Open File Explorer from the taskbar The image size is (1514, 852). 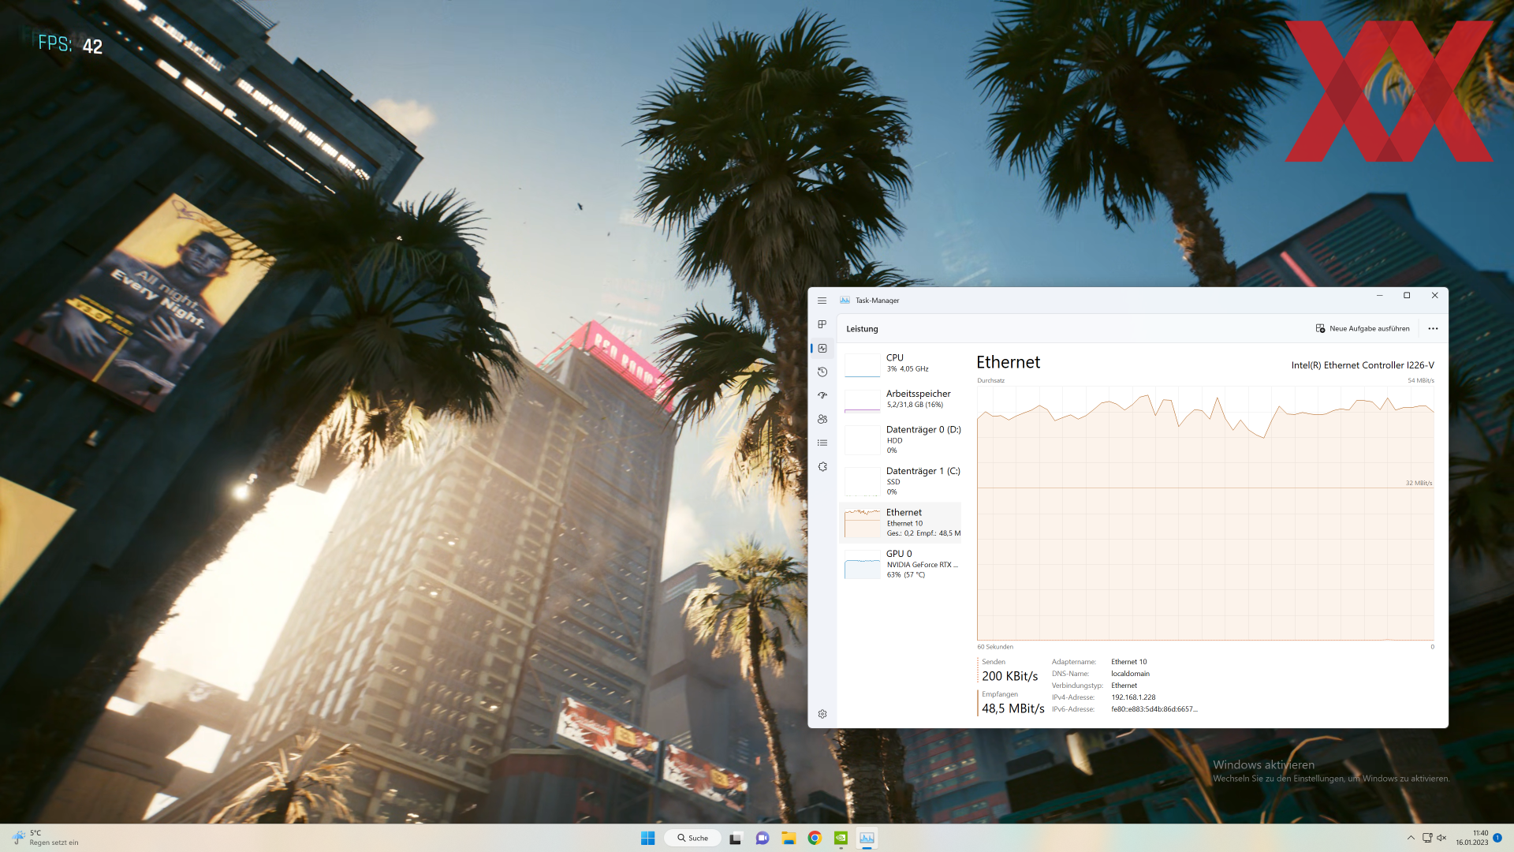[789, 838]
